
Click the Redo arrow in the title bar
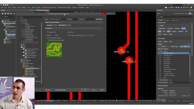coord(12,5)
